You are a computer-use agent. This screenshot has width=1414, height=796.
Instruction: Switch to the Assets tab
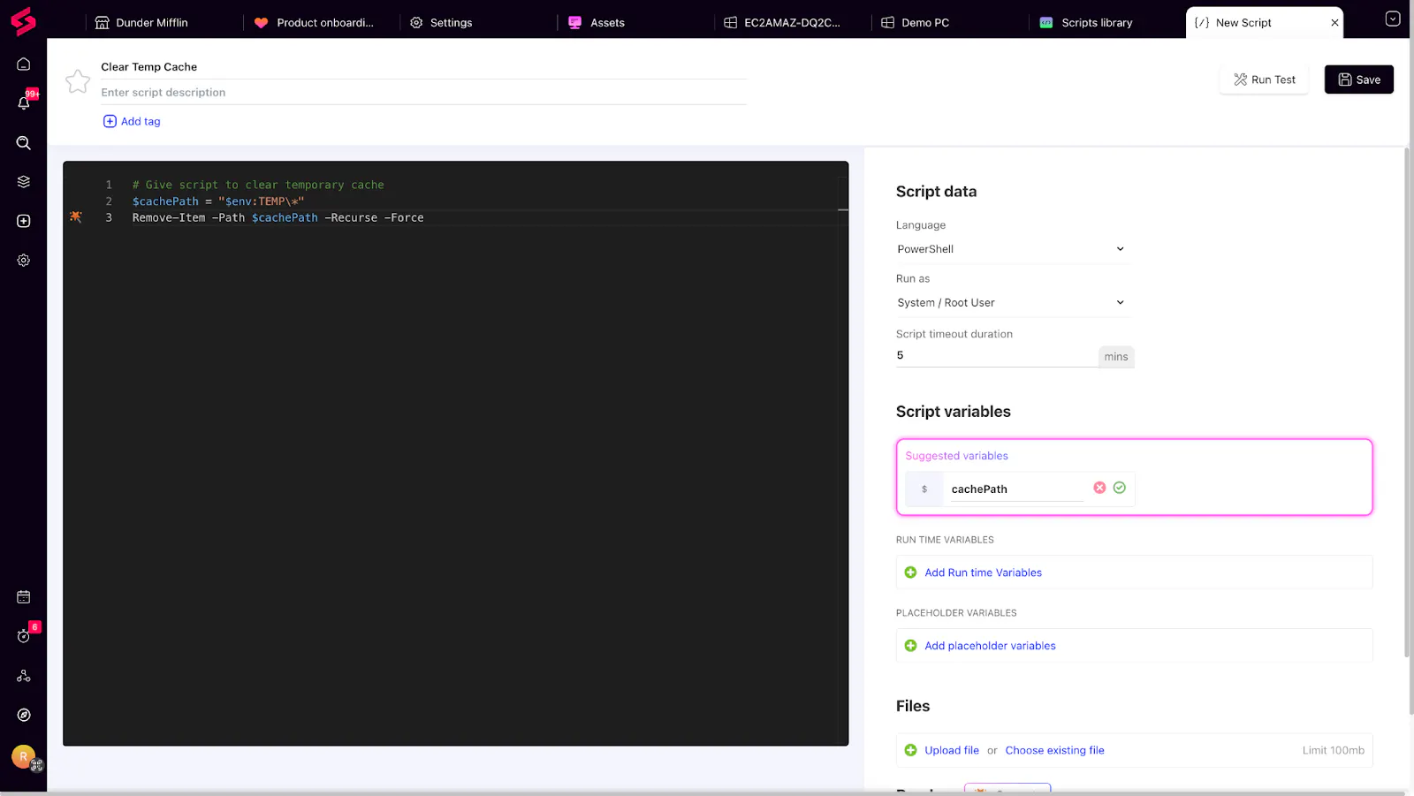pos(597,23)
